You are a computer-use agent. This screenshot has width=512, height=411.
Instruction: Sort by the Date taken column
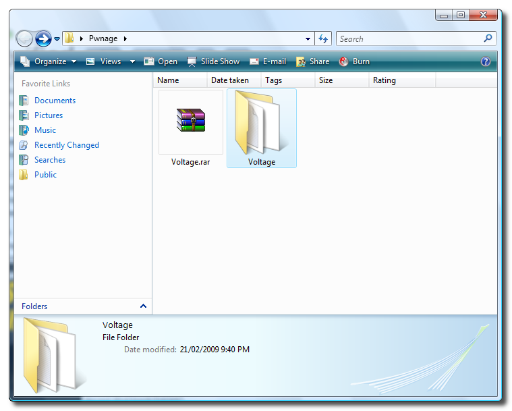(x=230, y=80)
